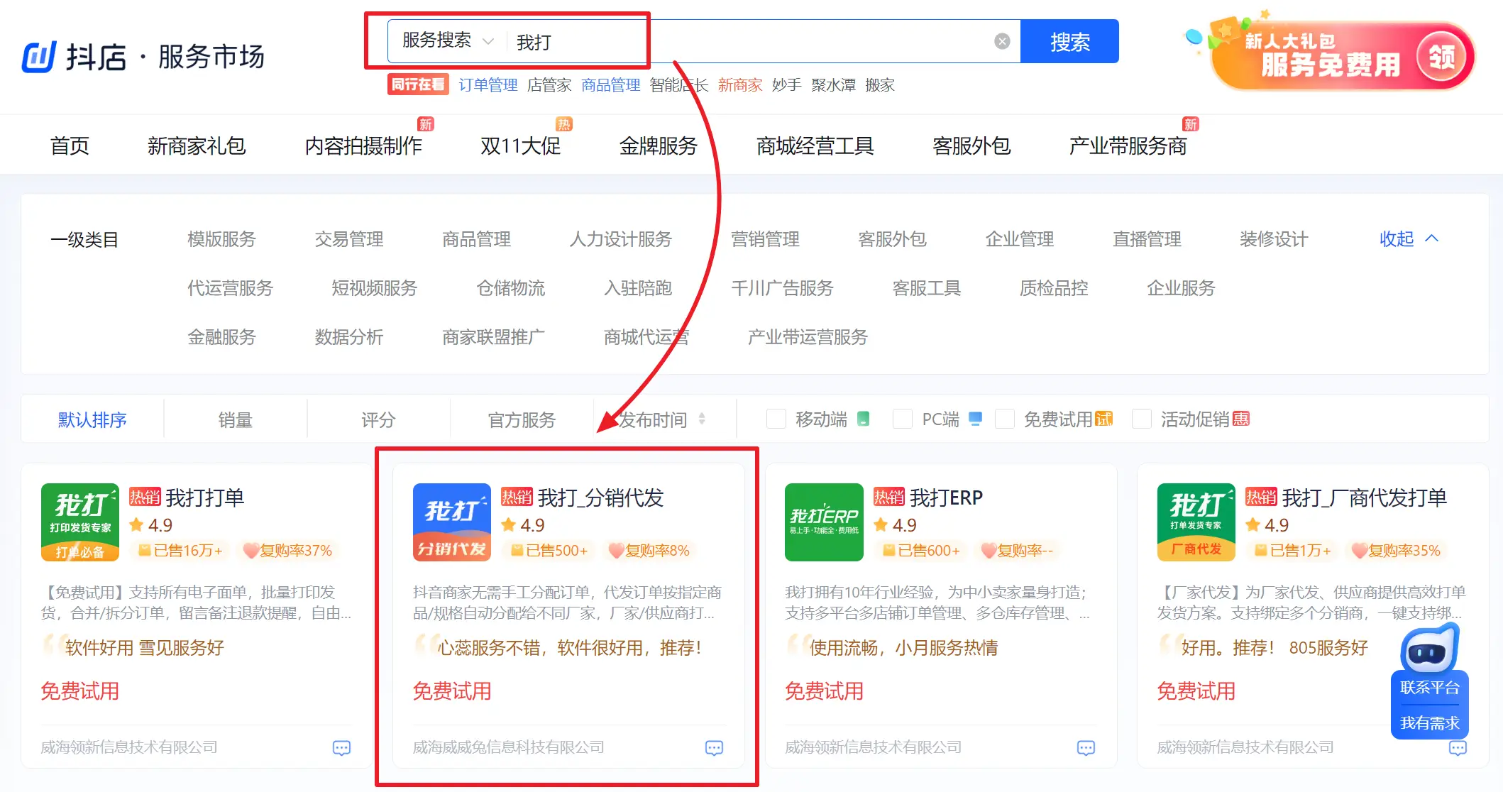
Task: Sort results by 销量
Action: tap(236, 419)
